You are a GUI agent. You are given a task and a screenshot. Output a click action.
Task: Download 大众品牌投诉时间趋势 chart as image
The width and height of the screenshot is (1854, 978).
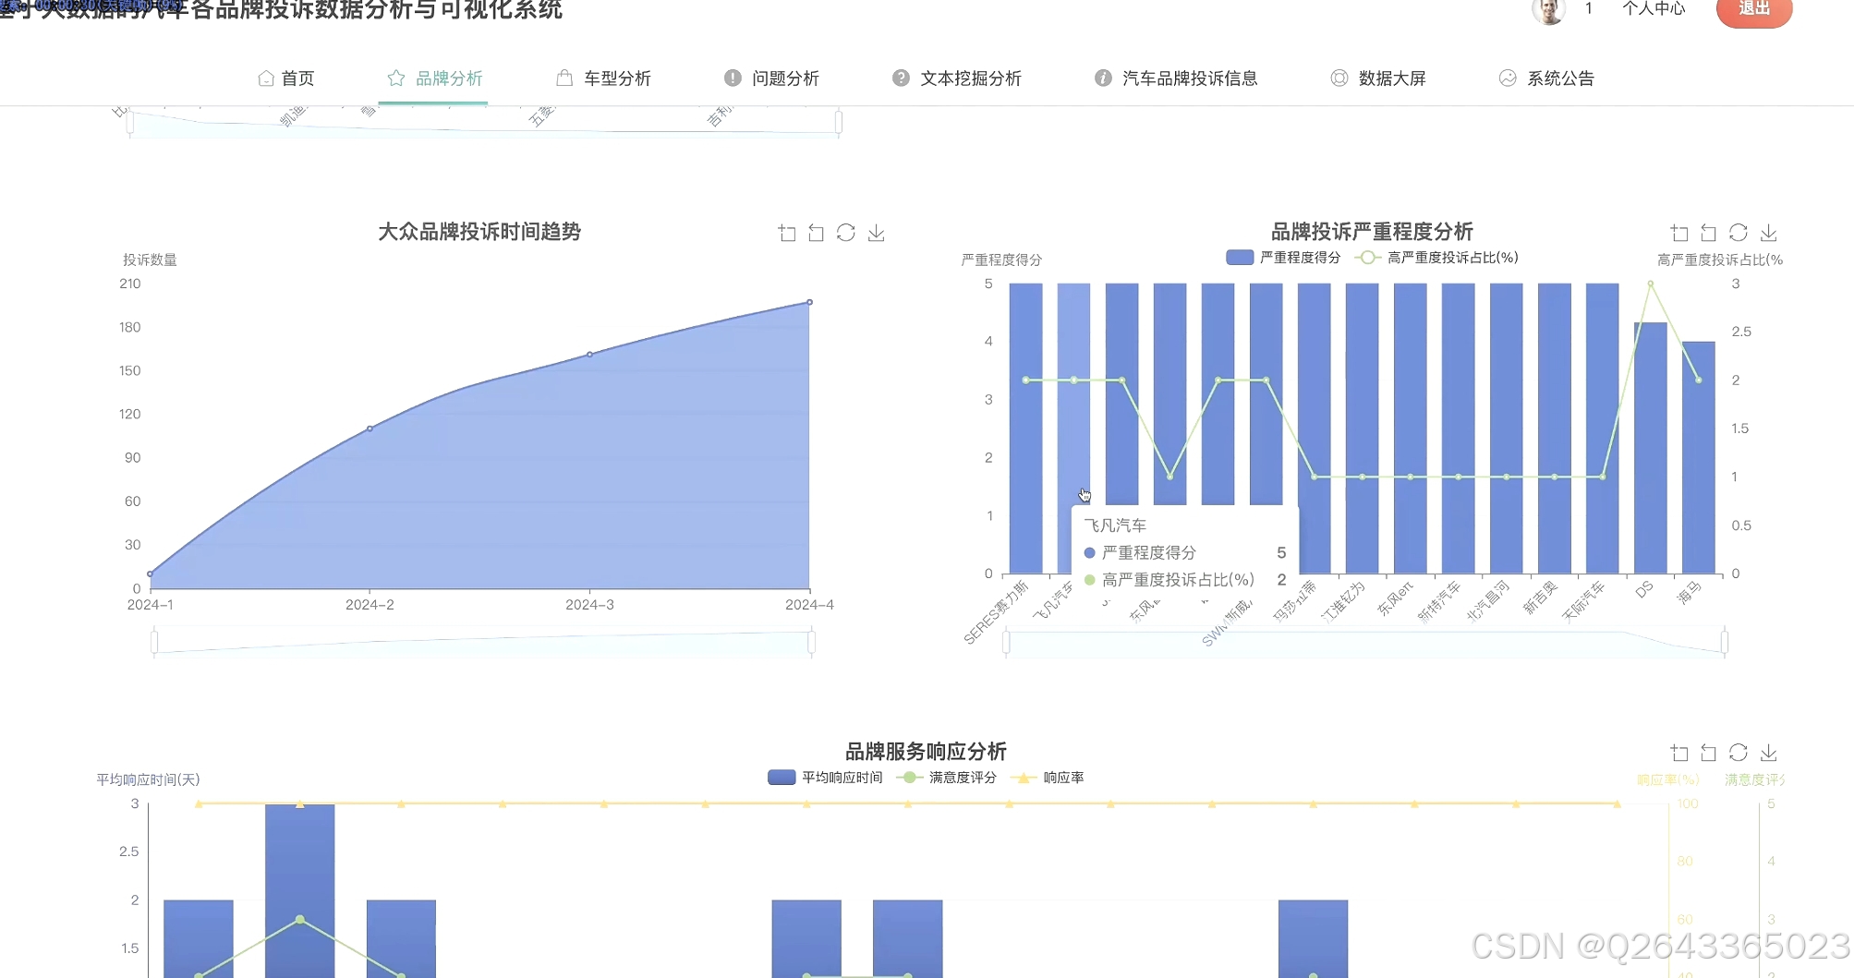pos(876,233)
